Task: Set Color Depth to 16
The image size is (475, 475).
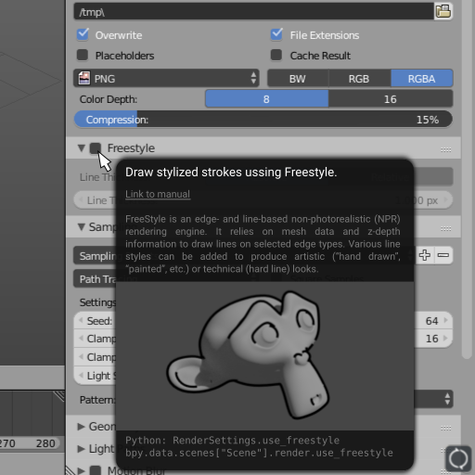Action: [x=391, y=99]
